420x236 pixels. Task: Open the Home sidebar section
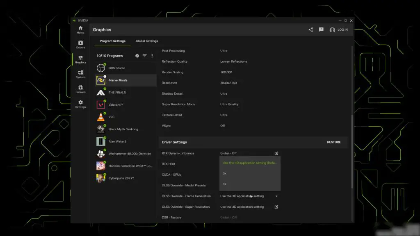click(80, 29)
